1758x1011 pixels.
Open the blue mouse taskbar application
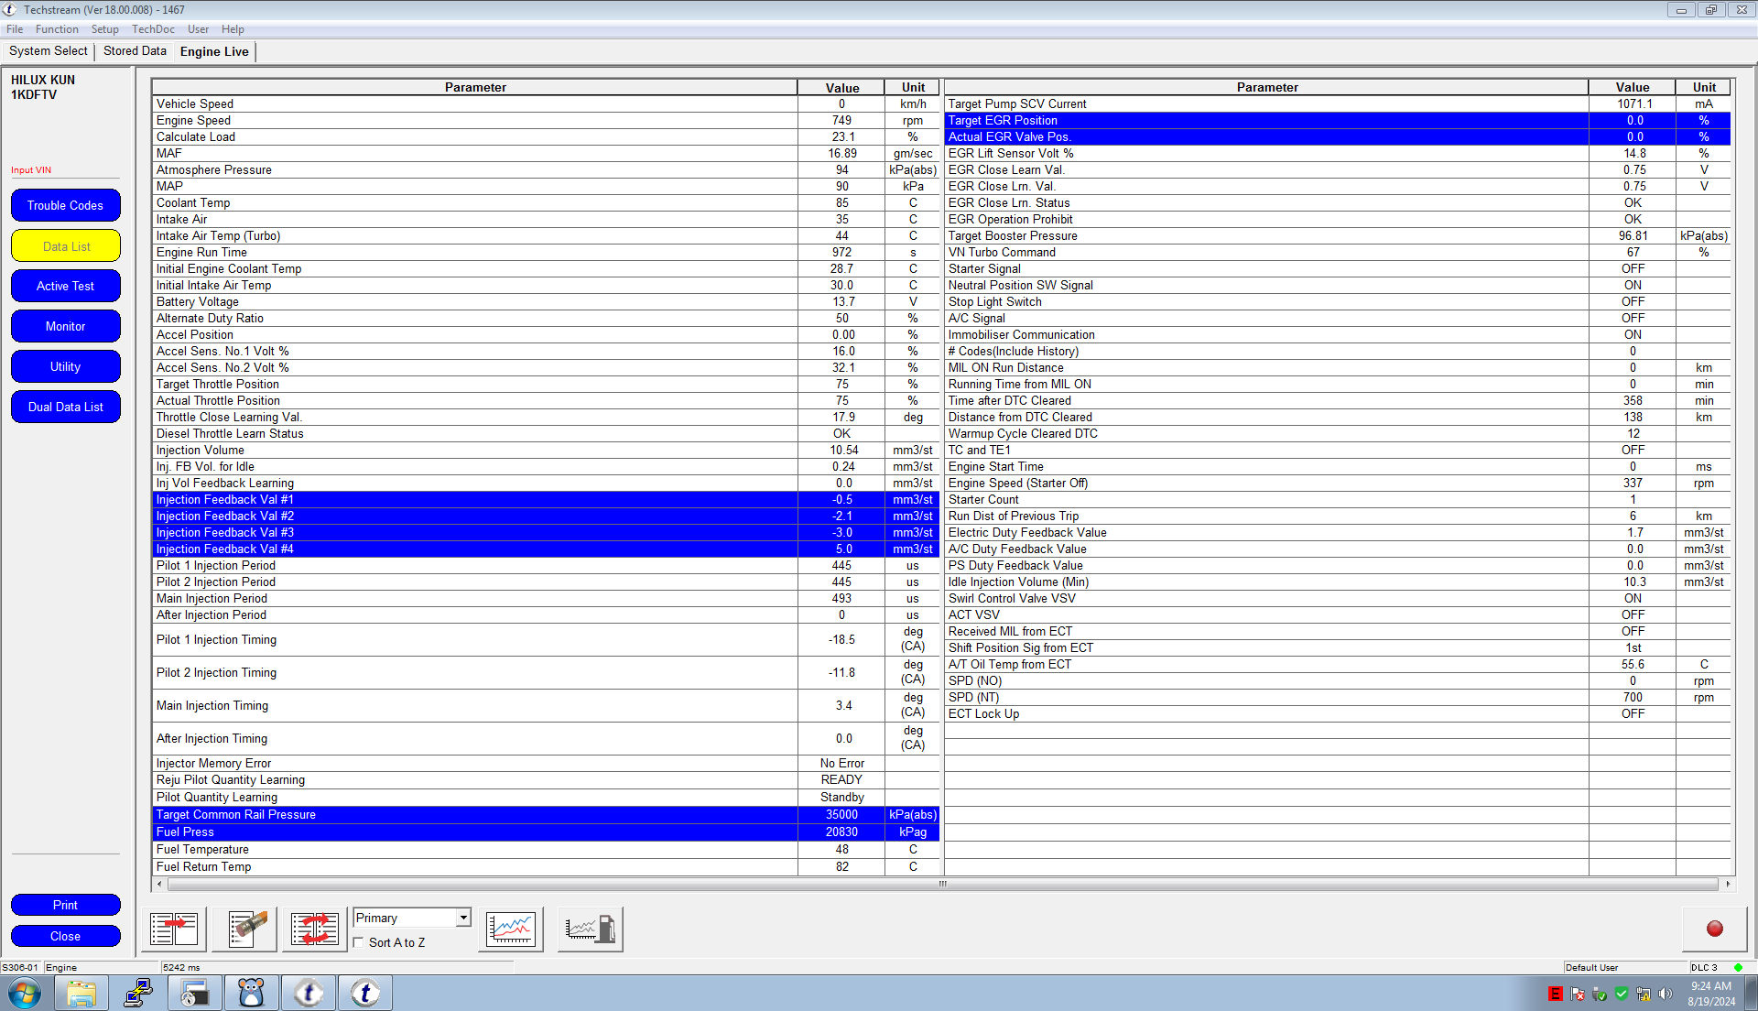click(252, 993)
